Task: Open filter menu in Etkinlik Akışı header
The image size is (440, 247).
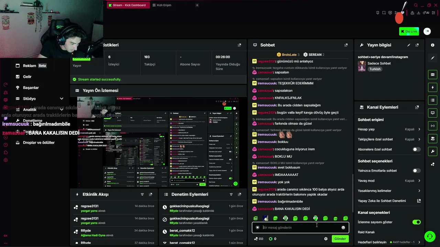Action: point(142,194)
